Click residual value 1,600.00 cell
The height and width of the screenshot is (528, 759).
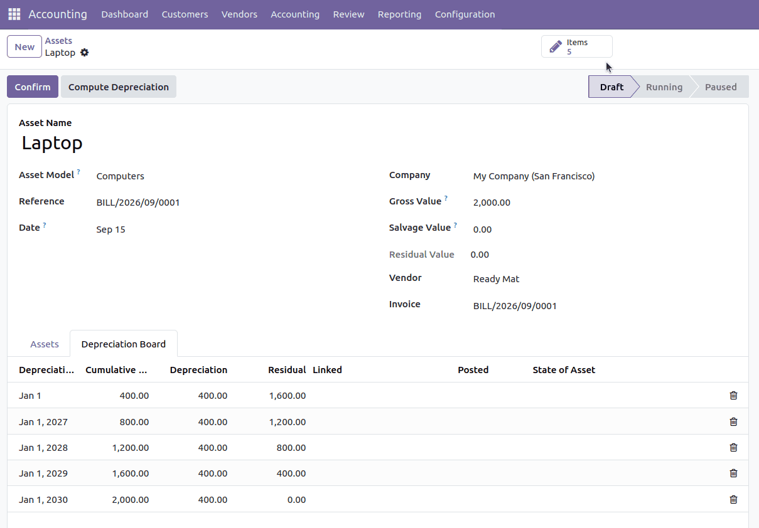point(271,396)
